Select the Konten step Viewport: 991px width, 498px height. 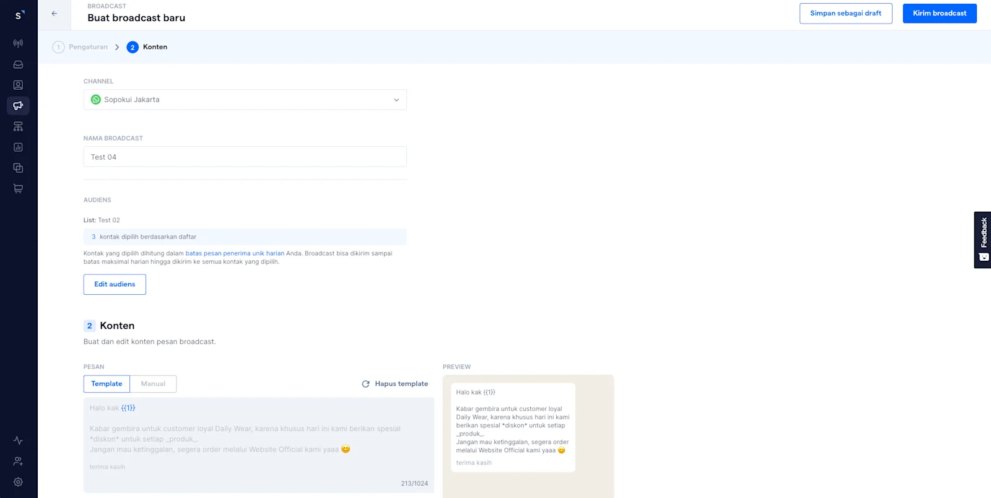click(147, 47)
